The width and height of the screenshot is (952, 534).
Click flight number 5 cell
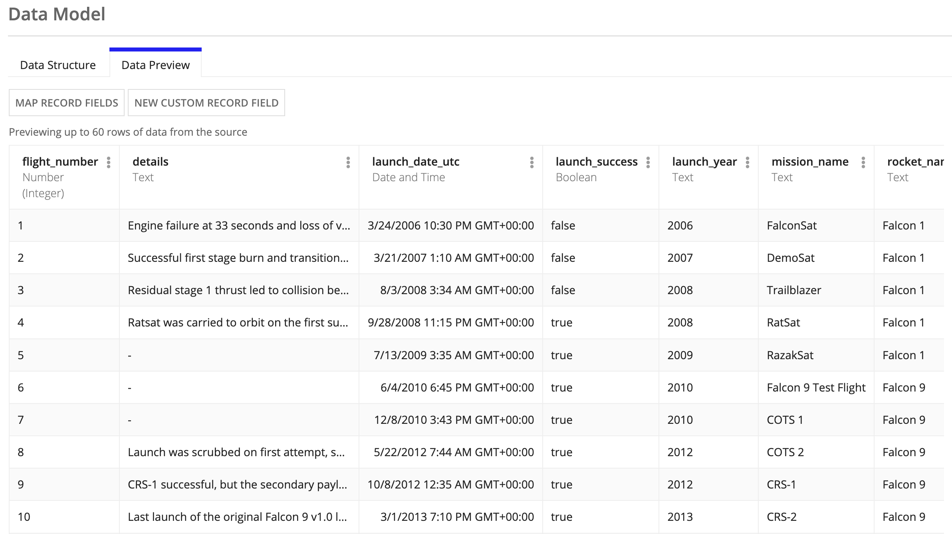[64, 355]
